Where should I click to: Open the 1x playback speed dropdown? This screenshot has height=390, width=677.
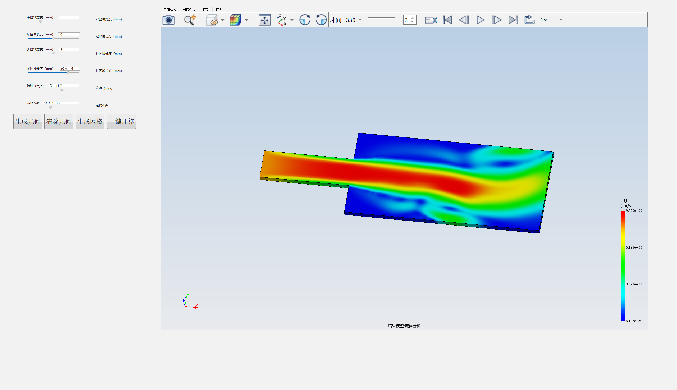coord(552,20)
